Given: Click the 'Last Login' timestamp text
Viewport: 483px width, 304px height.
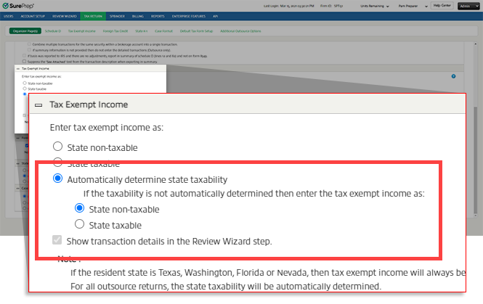Looking at the screenshot, I should pos(288,6).
